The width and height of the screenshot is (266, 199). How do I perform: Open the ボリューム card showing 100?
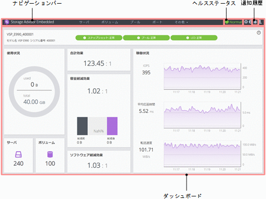click(50, 155)
